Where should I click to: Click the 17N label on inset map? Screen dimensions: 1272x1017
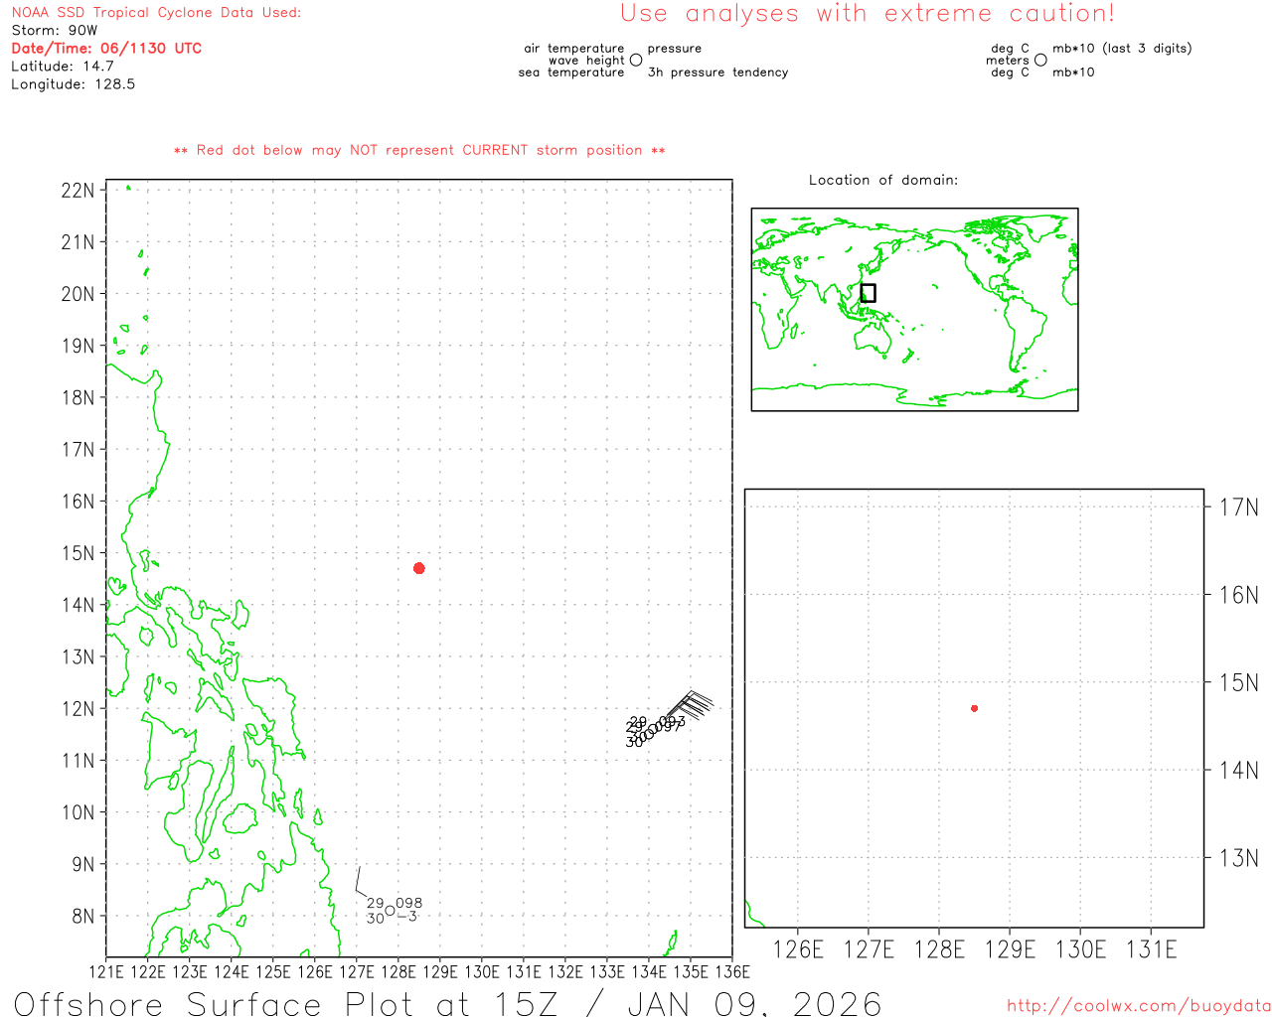tap(1238, 508)
